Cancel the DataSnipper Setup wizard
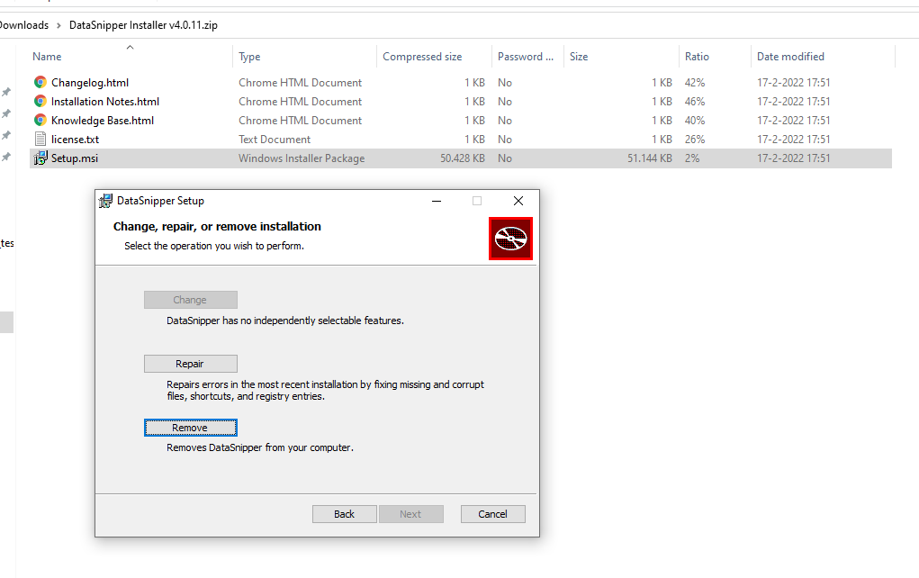The height and width of the screenshot is (578, 919). click(493, 513)
